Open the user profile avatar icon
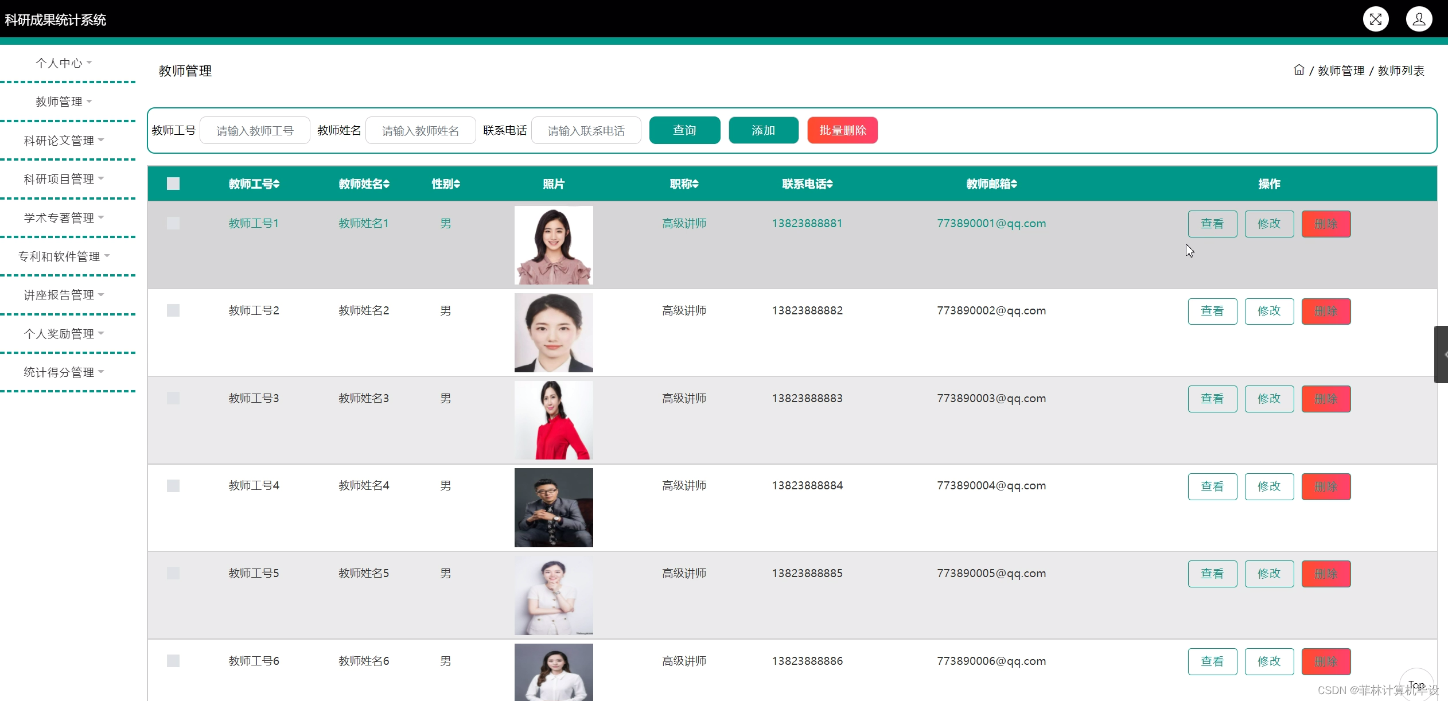Viewport: 1448px width, 701px height. (x=1418, y=20)
